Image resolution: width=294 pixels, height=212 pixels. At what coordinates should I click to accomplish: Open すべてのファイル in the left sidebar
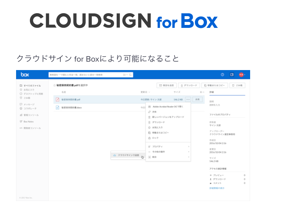[30, 85]
